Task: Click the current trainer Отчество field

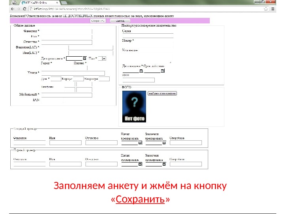Action: 101,143
